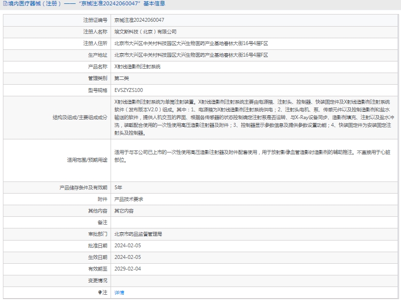401x302 pixels.
Task: Click the 注册人住所 address value
Action: pyautogui.click(x=191, y=43)
